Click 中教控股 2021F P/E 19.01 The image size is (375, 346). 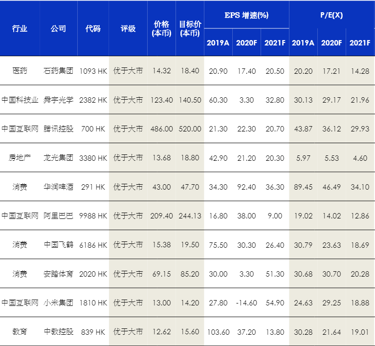pos(360,332)
